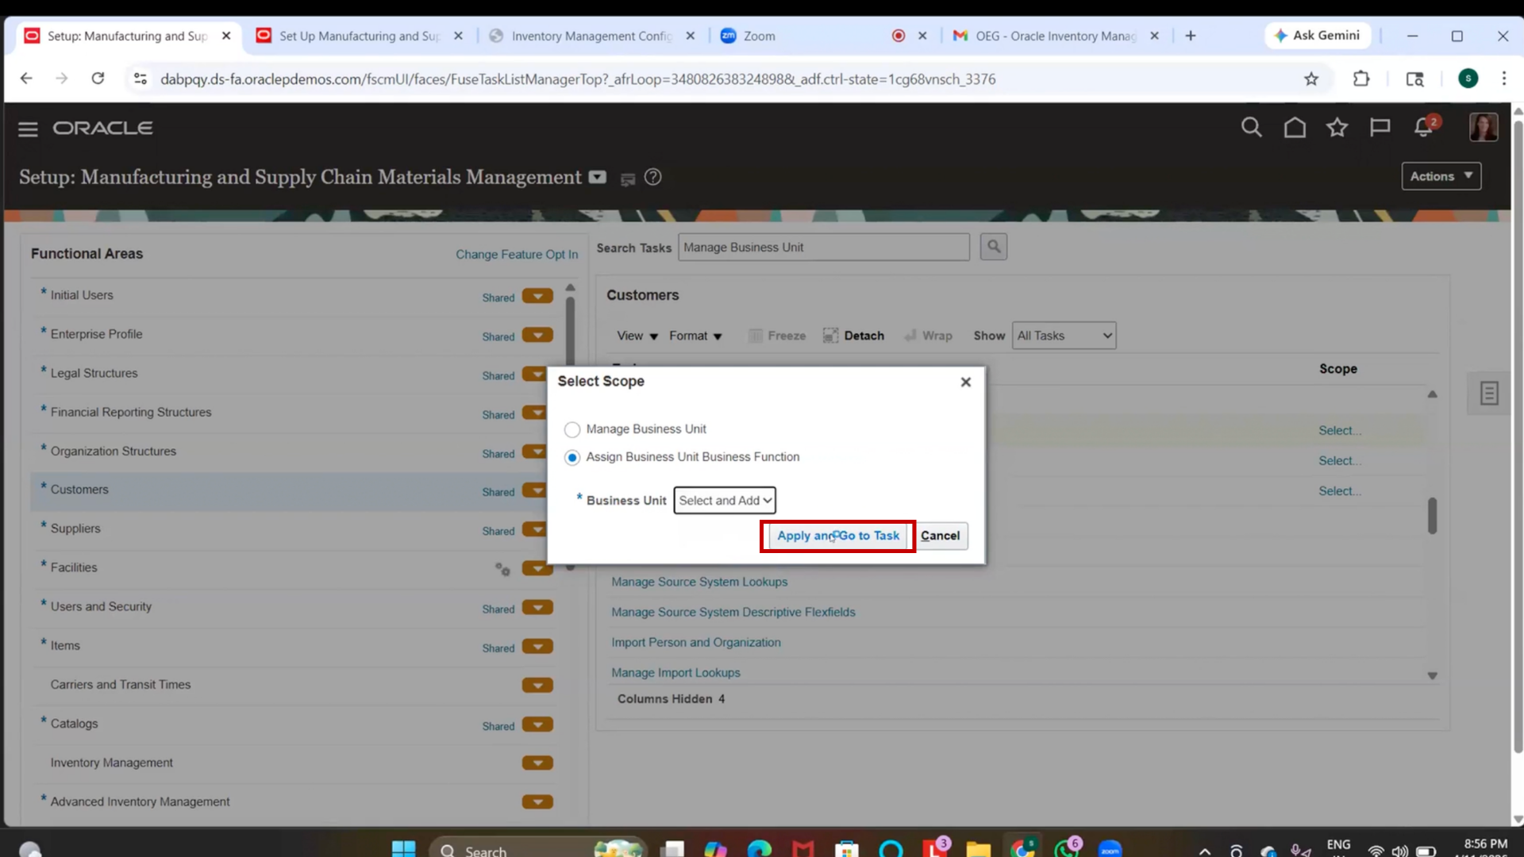Expand Carriers and Transit Times dropdown arrow
1524x857 pixels.
[537, 686]
